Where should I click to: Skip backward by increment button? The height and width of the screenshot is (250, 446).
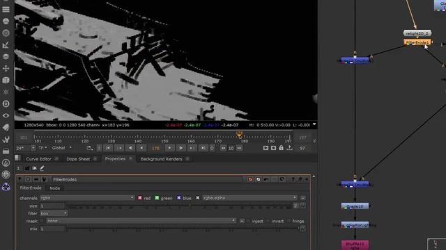(x=223, y=148)
